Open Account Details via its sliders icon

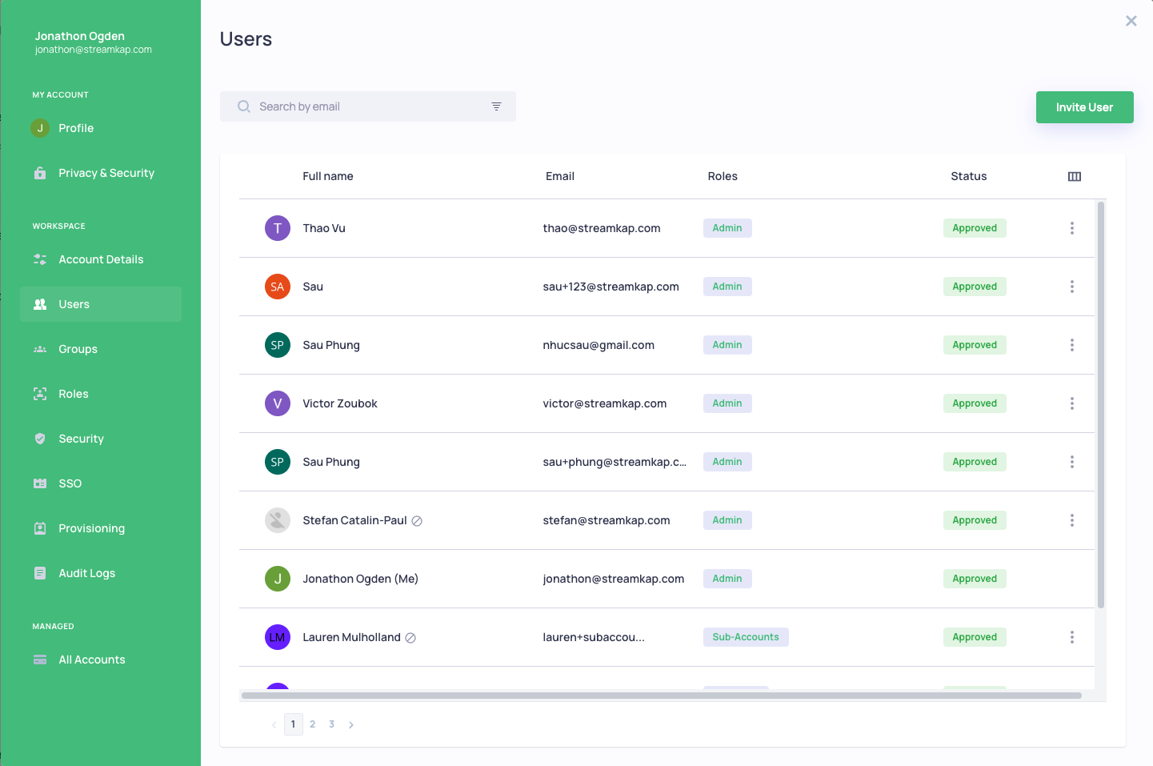pyautogui.click(x=39, y=259)
